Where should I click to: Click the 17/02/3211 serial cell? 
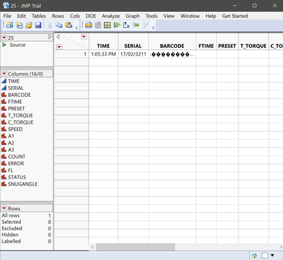point(133,54)
